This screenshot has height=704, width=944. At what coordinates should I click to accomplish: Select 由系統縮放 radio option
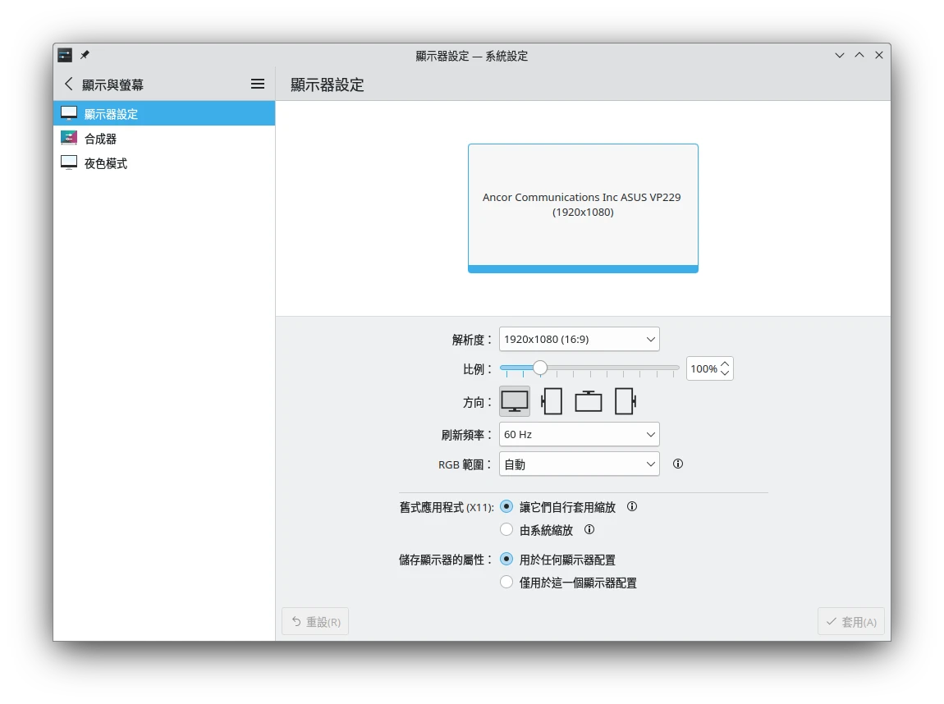[506, 530]
